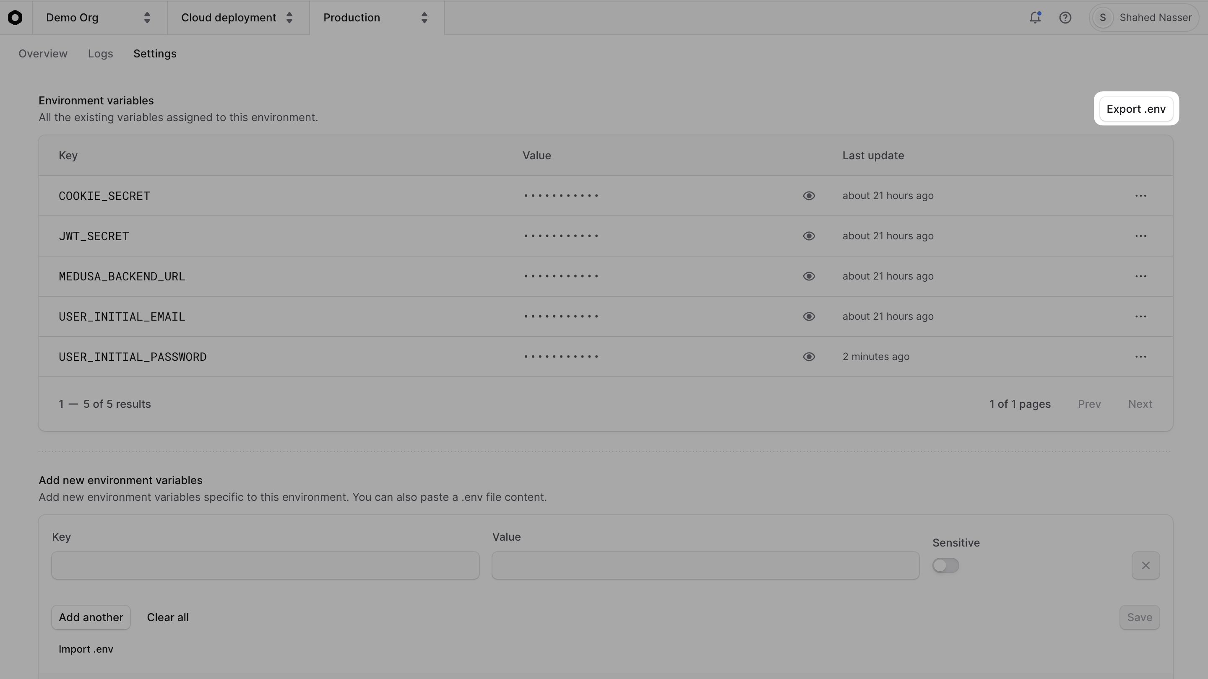Open the Cloud deployment selector
The width and height of the screenshot is (1208, 679).
point(237,17)
